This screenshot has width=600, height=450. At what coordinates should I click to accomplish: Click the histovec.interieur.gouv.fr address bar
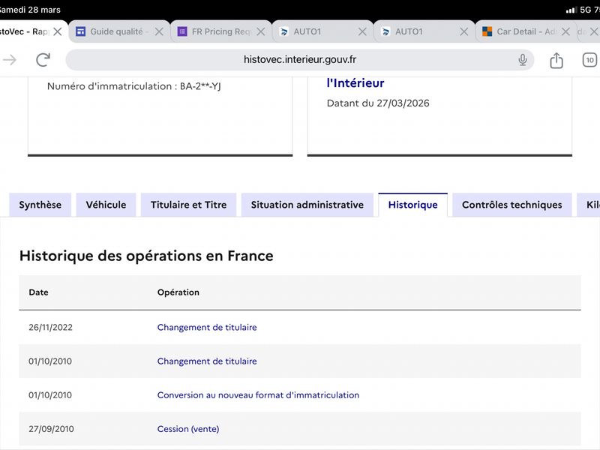(x=300, y=60)
